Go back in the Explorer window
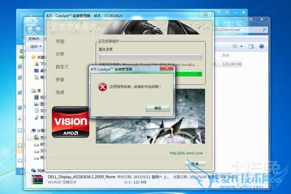291x194 pixels. [29, 30]
